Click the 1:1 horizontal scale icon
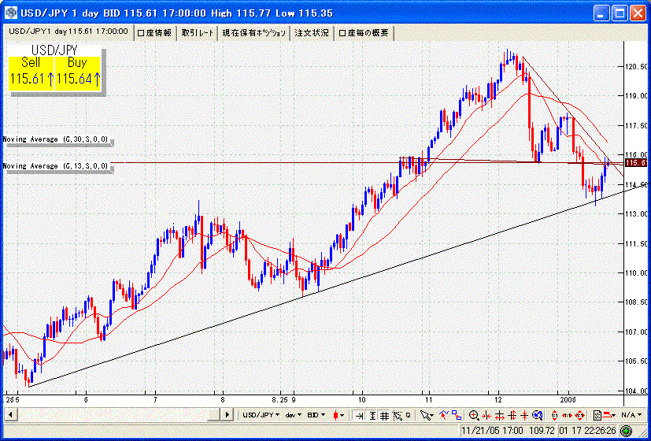 click(x=567, y=415)
